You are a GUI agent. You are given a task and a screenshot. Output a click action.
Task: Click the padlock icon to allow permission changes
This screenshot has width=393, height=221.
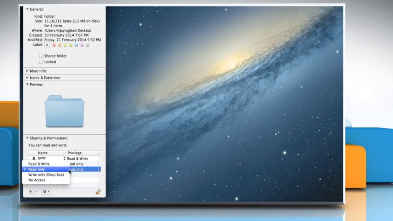97,192
